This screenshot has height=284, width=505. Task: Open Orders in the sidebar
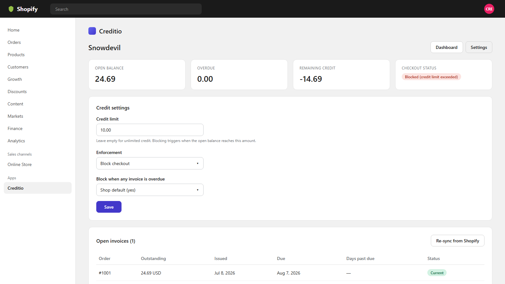coord(14,42)
